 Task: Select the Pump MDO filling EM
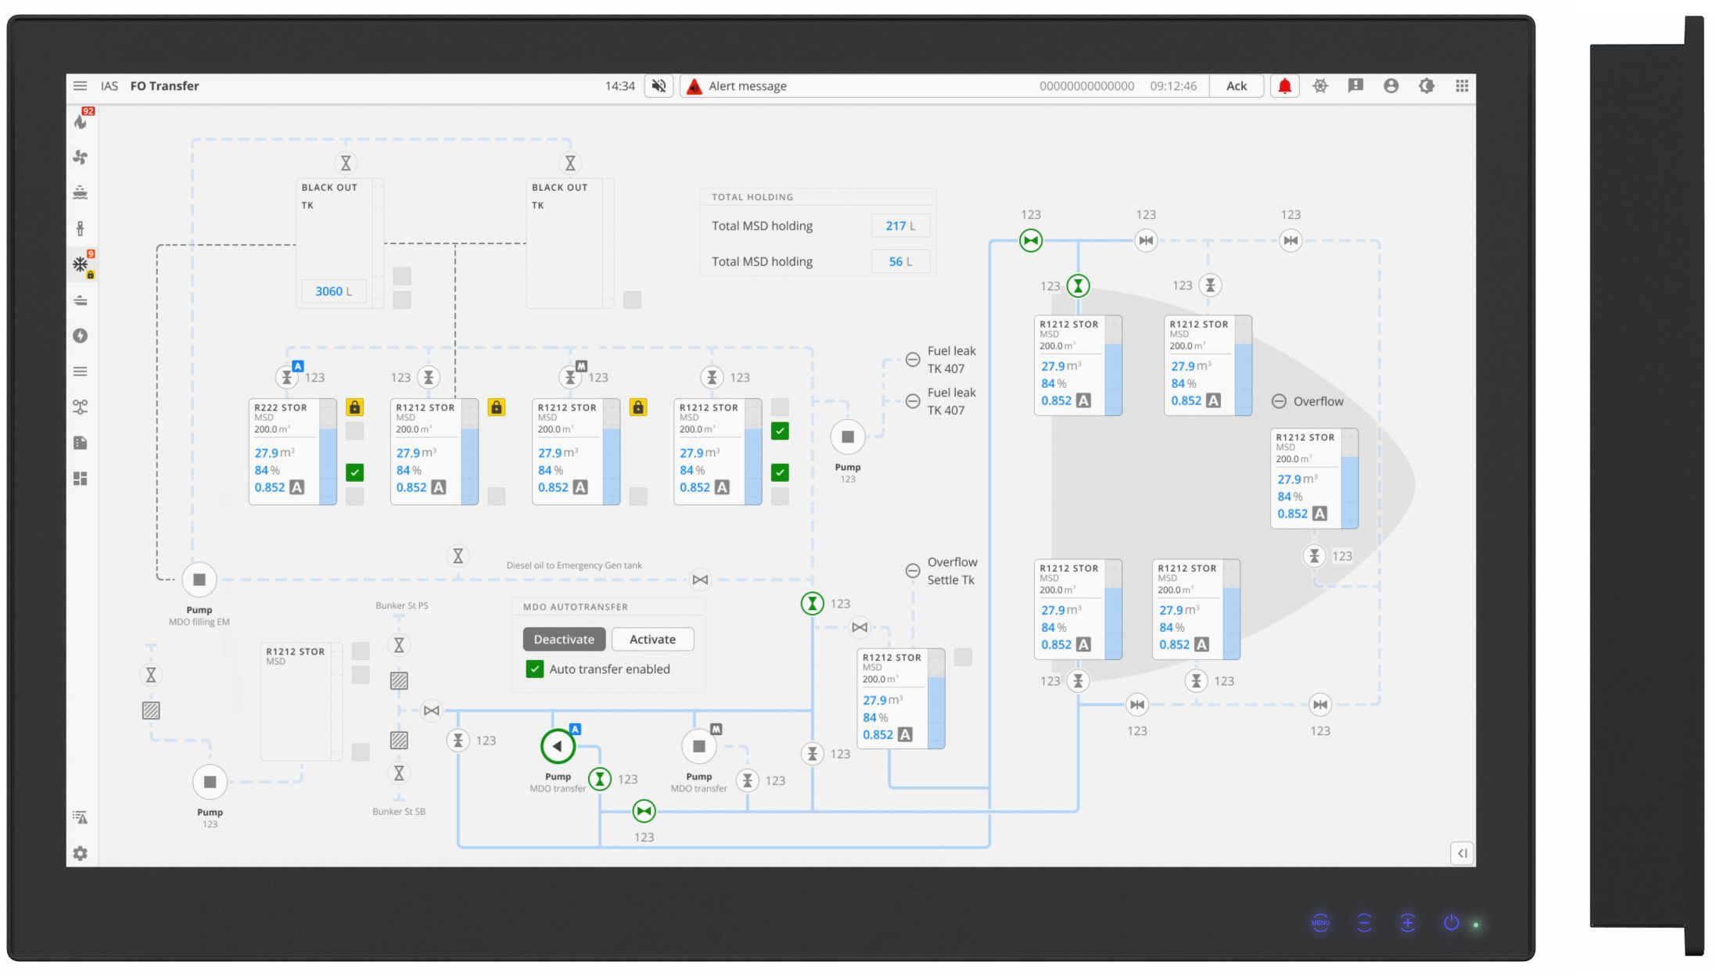click(x=199, y=579)
